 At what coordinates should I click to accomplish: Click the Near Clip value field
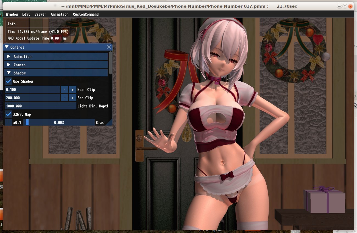(32, 90)
